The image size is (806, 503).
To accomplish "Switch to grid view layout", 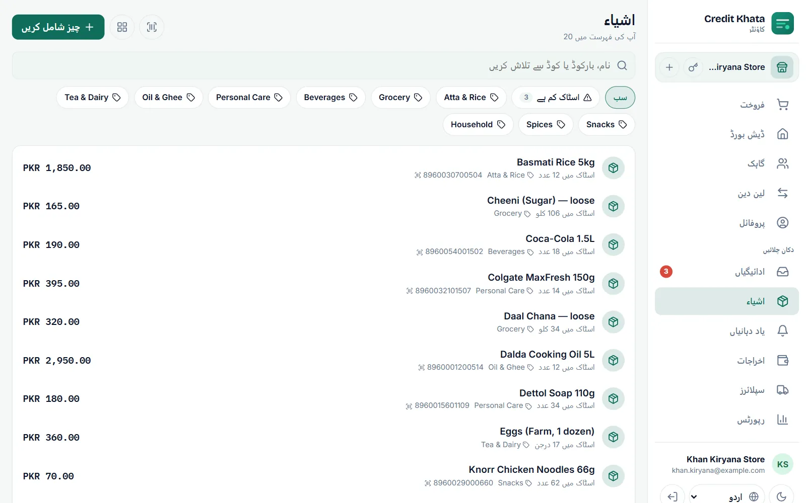I will (122, 27).
